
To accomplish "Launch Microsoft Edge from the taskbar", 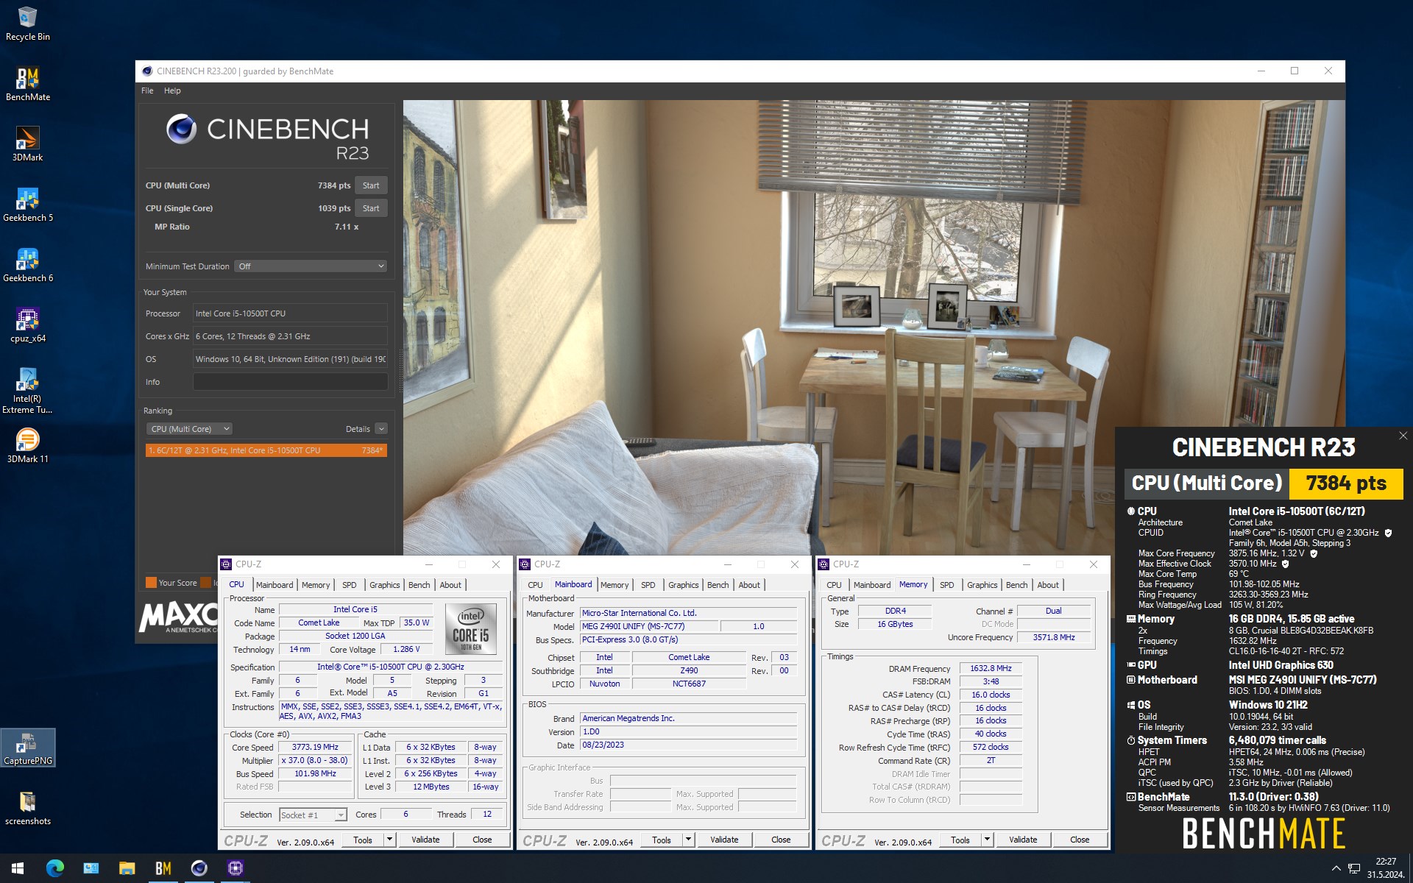I will click(54, 868).
